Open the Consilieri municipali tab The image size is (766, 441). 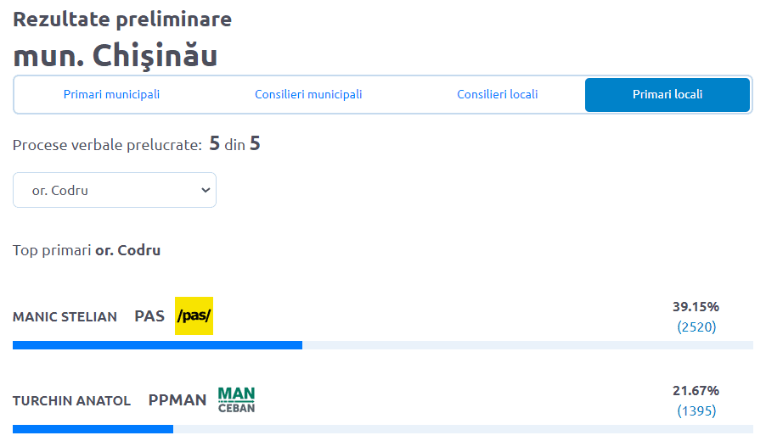(x=308, y=94)
